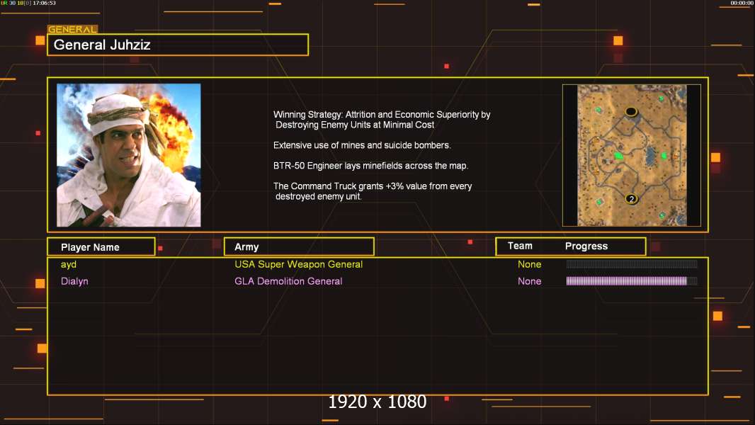
Task: Click the Army column header
Action: tap(299, 247)
